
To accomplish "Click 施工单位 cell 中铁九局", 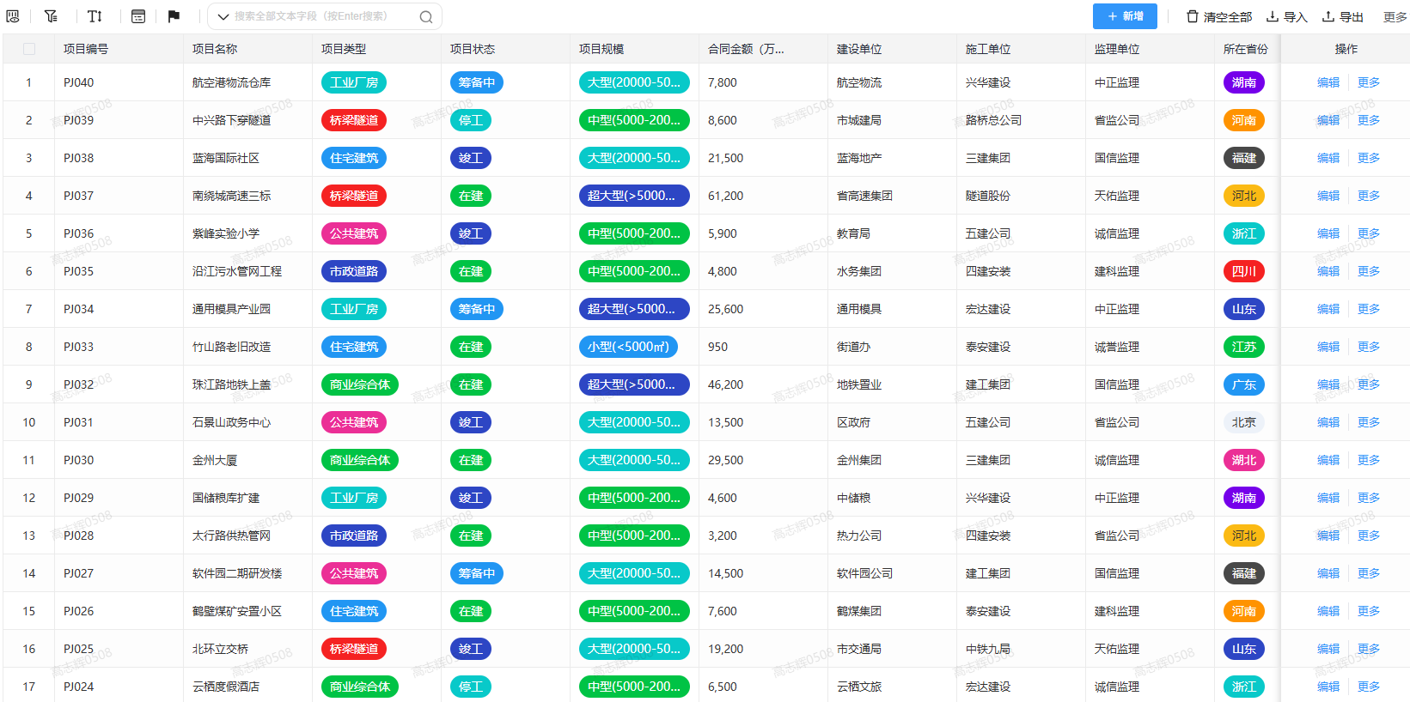I will pyautogui.click(x=988, y=649).
